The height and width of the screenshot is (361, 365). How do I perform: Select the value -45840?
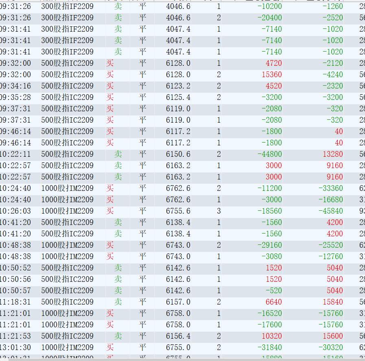coord(330,211)
